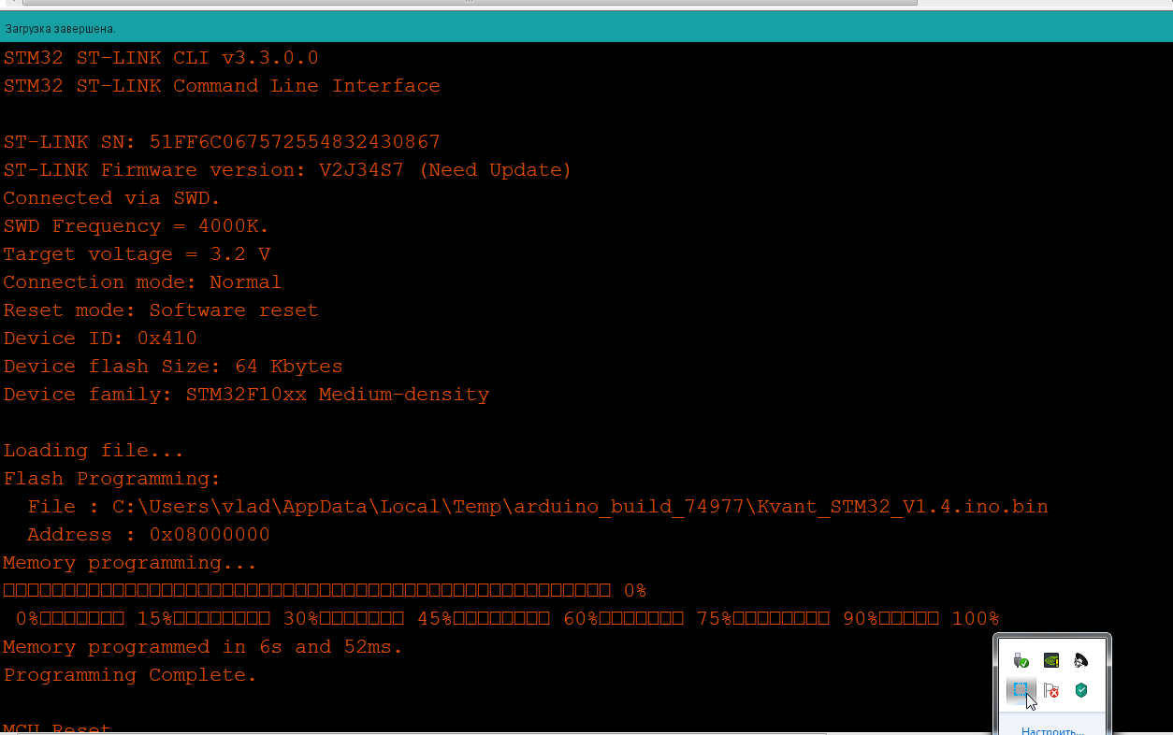This screenshot has width=1173, height=735.
Task: Click the Target voltage = 3.2 V line
Action: (x=137, y=254)
